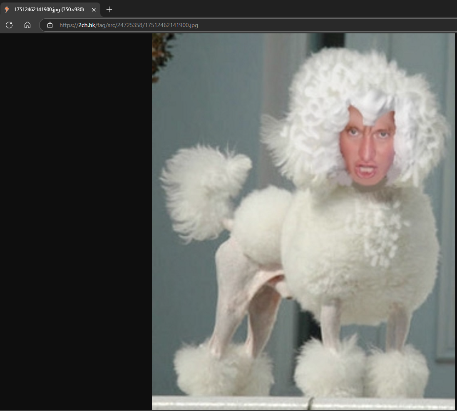
Task: Open a new tab with plus icon
Action: click(x=109, y=9)
